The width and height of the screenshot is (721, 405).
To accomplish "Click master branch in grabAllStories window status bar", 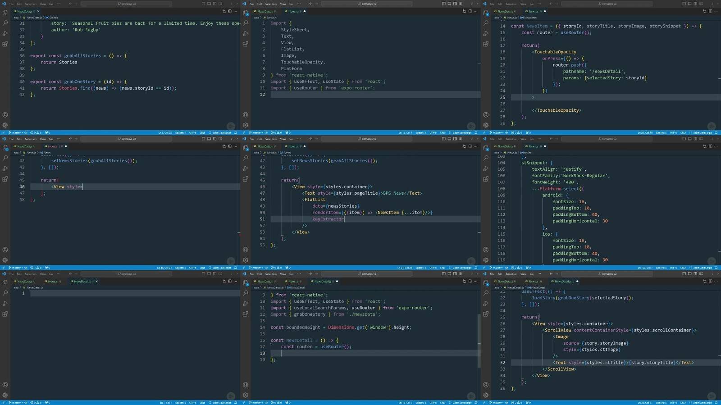I will click(x=16, y=133).
